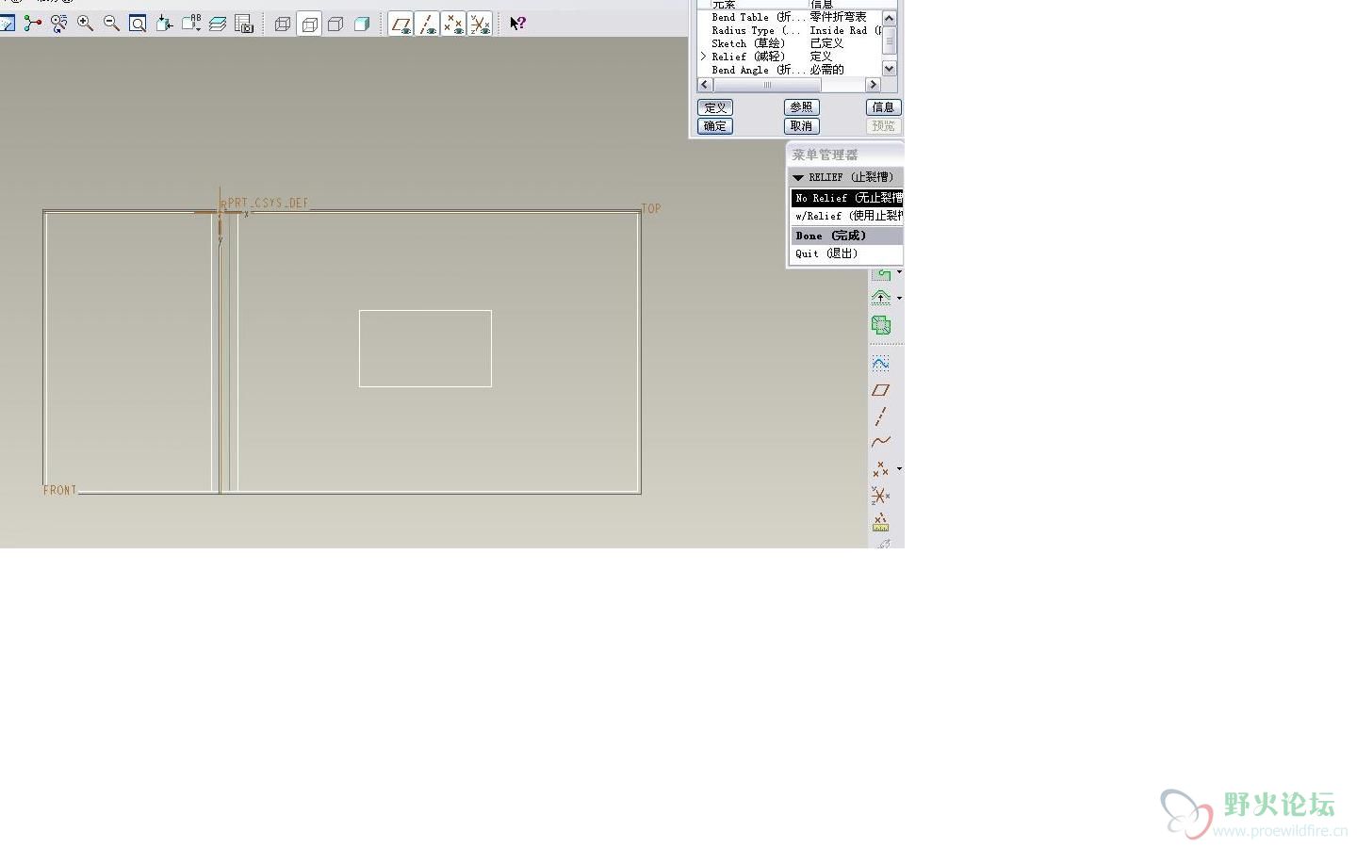This screenshot has width=1357, height=848.
Task: Select the Sketch (草绘) element row
Action: pos(790,43)
